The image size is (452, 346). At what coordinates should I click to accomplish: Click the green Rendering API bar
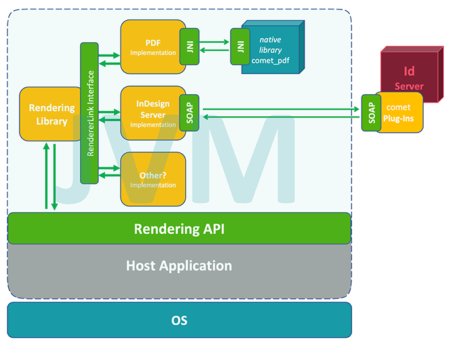point(180,229)
